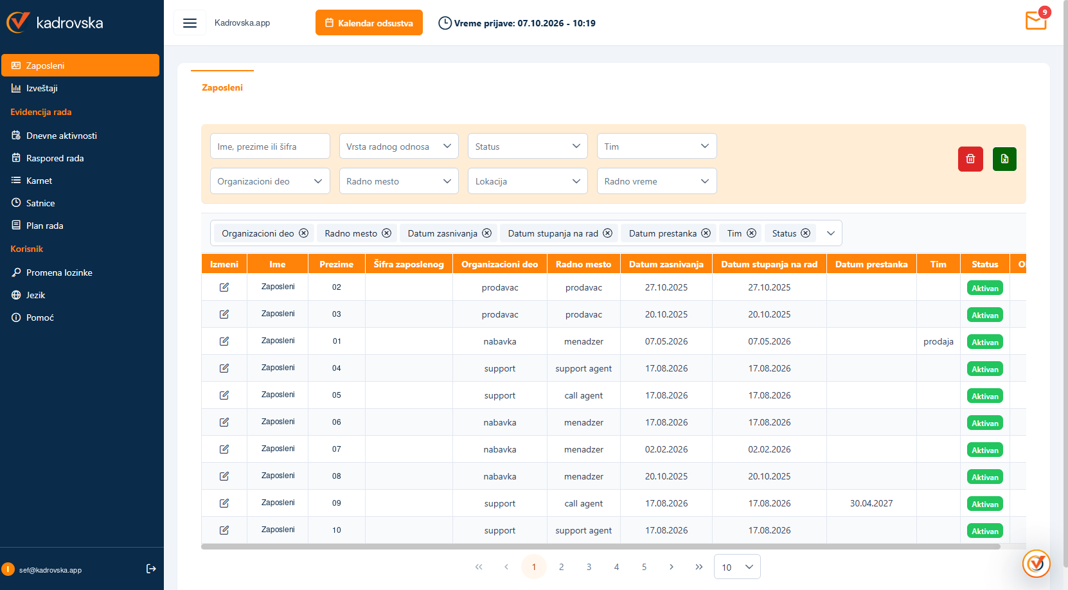
Task: Go to page 5 of the table
Action: point(644,567)
